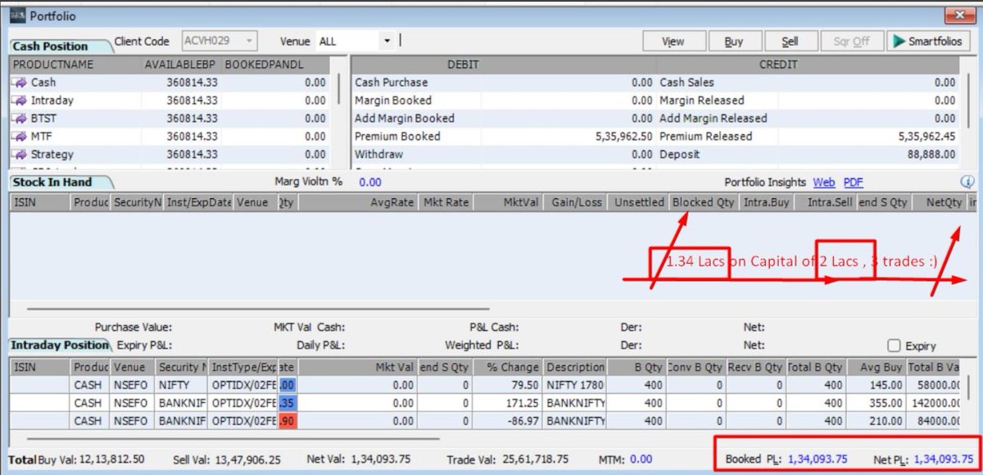The width and height of the screenshot is (983, 475).
Task: Expand the Client Code dropdown
Action: (x=248, y=40)
